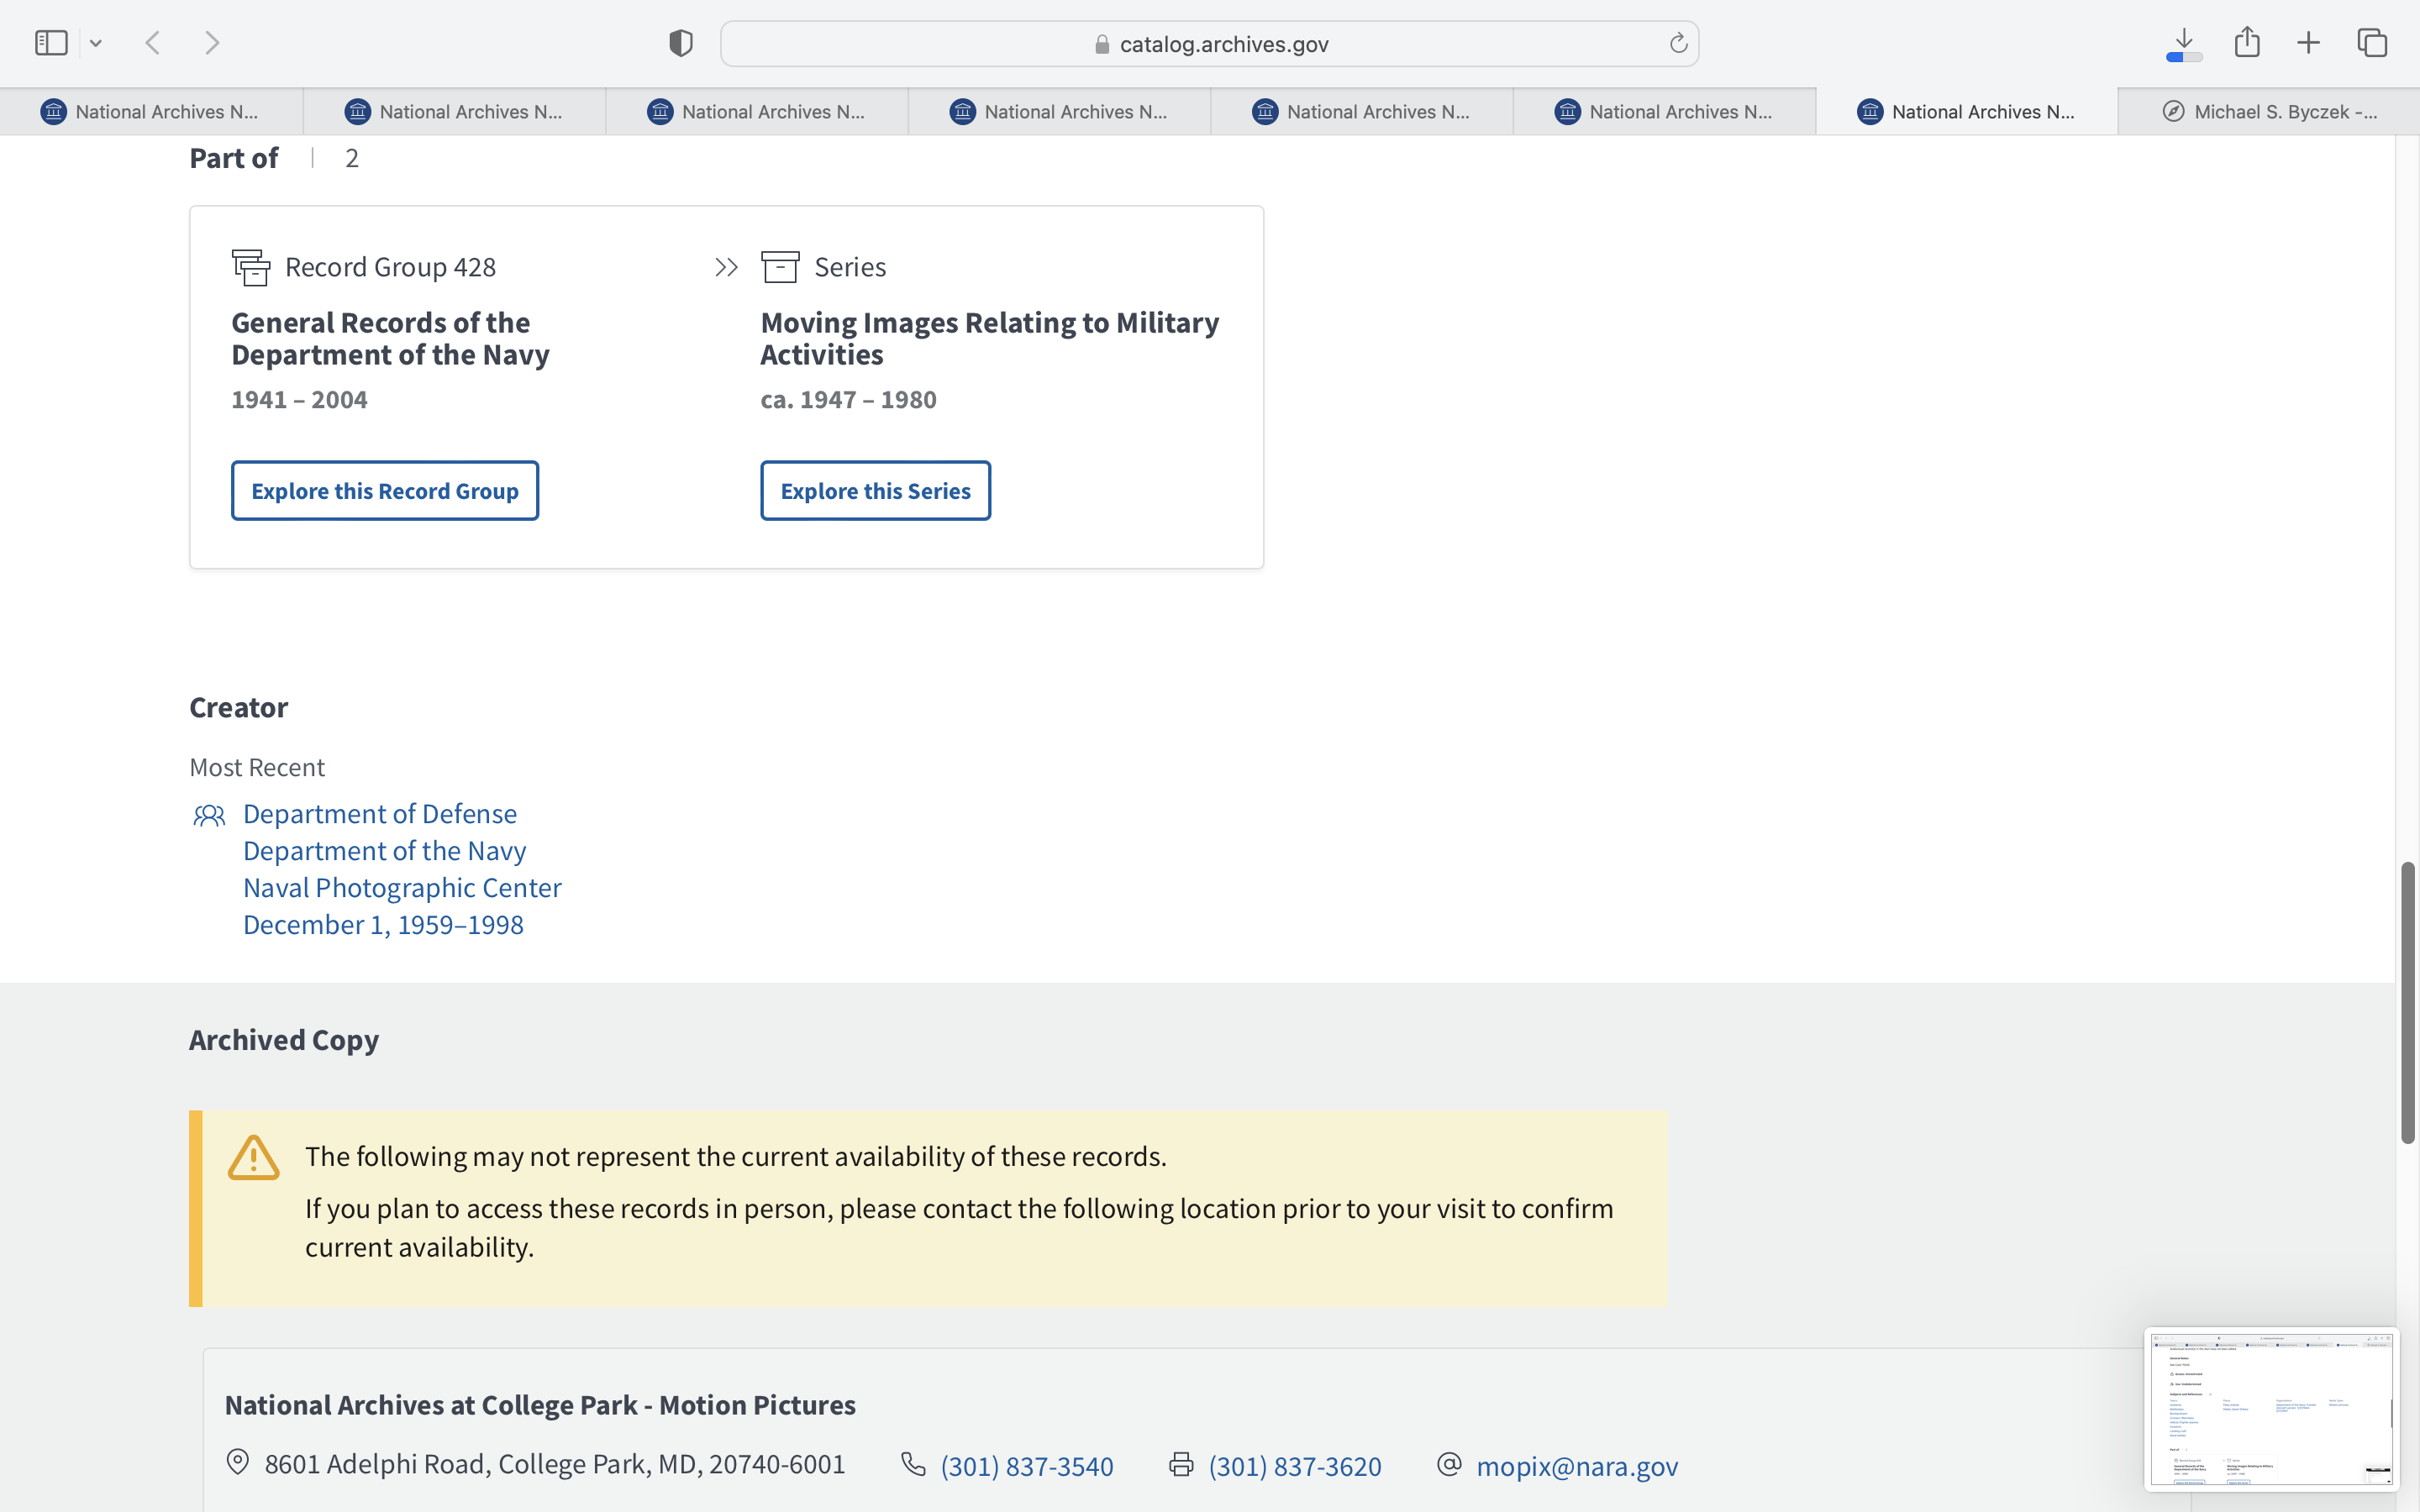Click Explore this Record Group button

pos(385,491)
